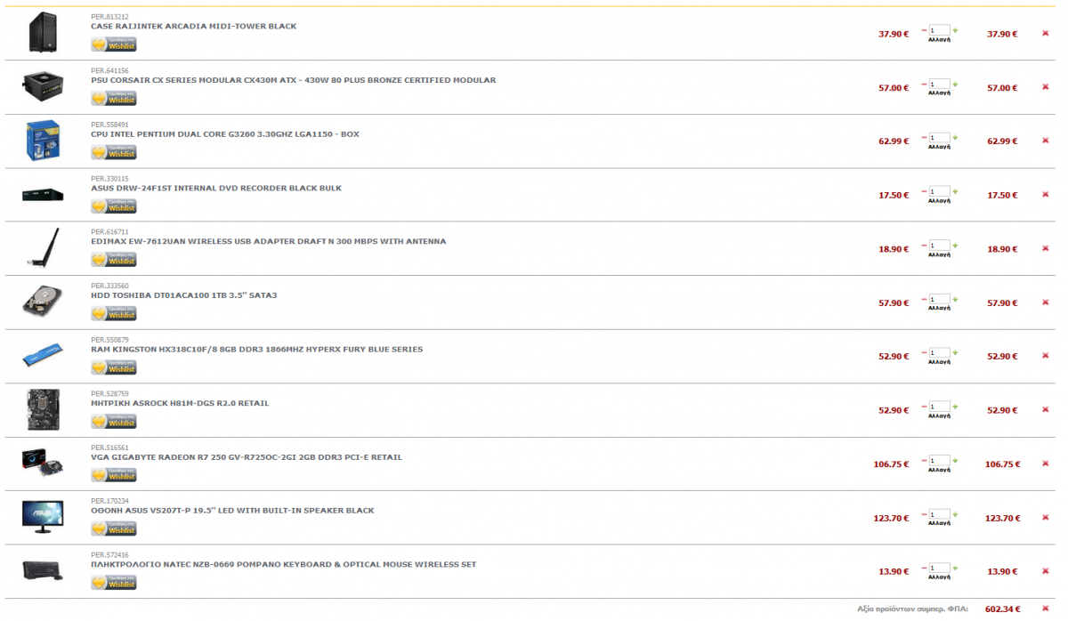The height and width of the screenshot is (621, 1068).
Task: Add Toshiba HDD to Wishlist
Action: coord(114,313)
